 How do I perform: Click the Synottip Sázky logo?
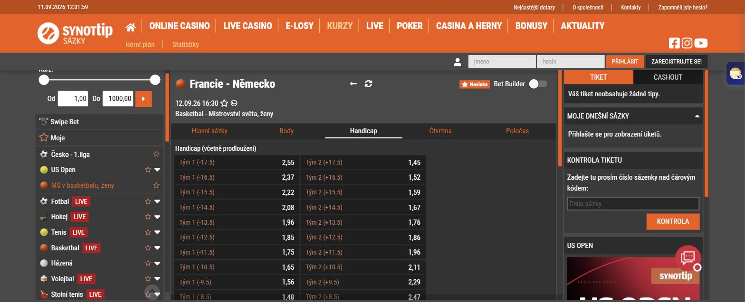click(x=75, y=33)
